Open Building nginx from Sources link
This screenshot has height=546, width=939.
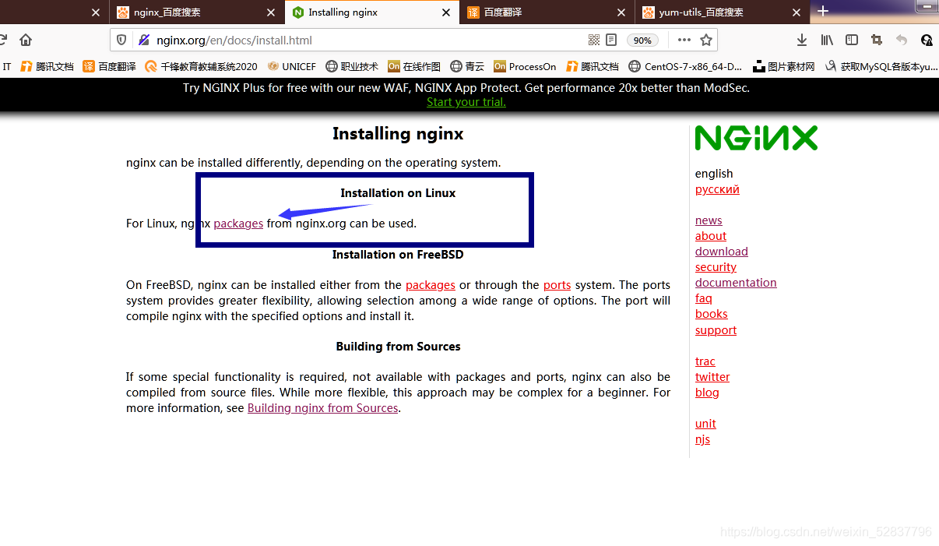(x=323, y=408)
